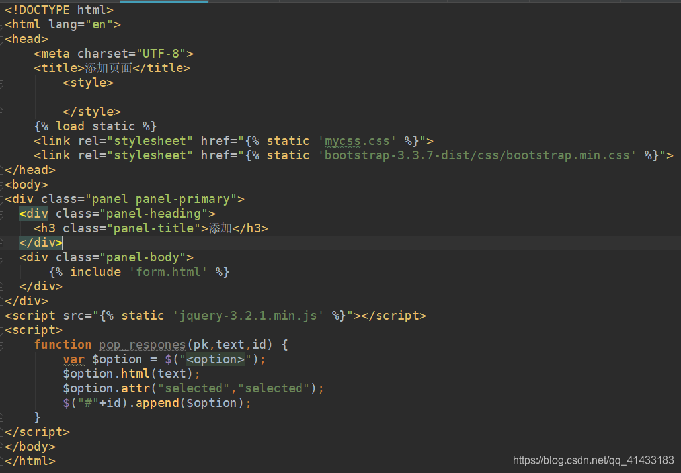Collapse the <script> block fold marker
The height and width of the screenshot is (473, 681).
click(2, 331)
